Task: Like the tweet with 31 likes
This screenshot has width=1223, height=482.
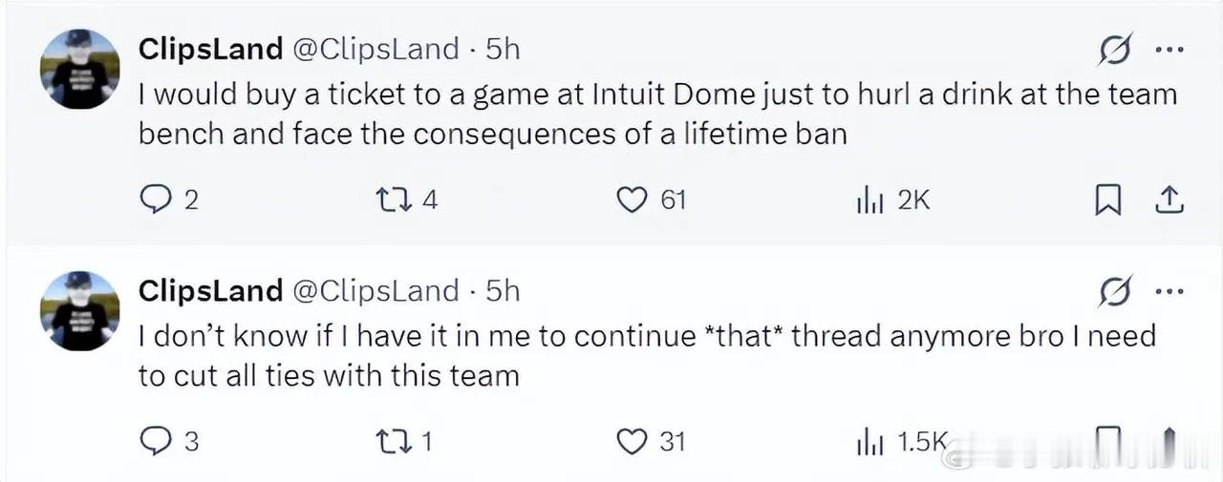Action: pyautogui.click(x=631, y=441)
